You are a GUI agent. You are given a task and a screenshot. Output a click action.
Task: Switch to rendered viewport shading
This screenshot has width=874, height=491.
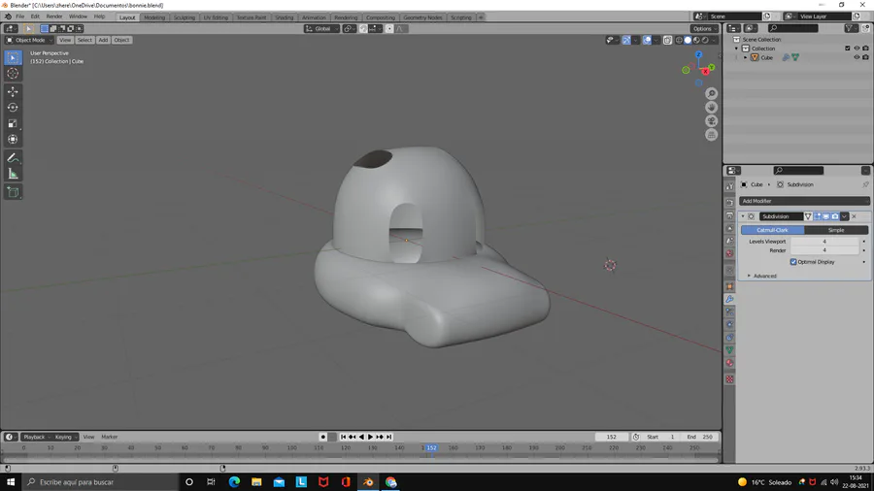706,40
